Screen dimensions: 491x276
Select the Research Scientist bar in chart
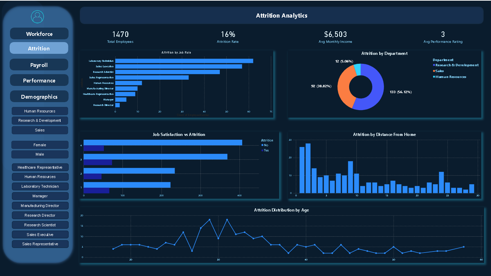click(167, 72)
